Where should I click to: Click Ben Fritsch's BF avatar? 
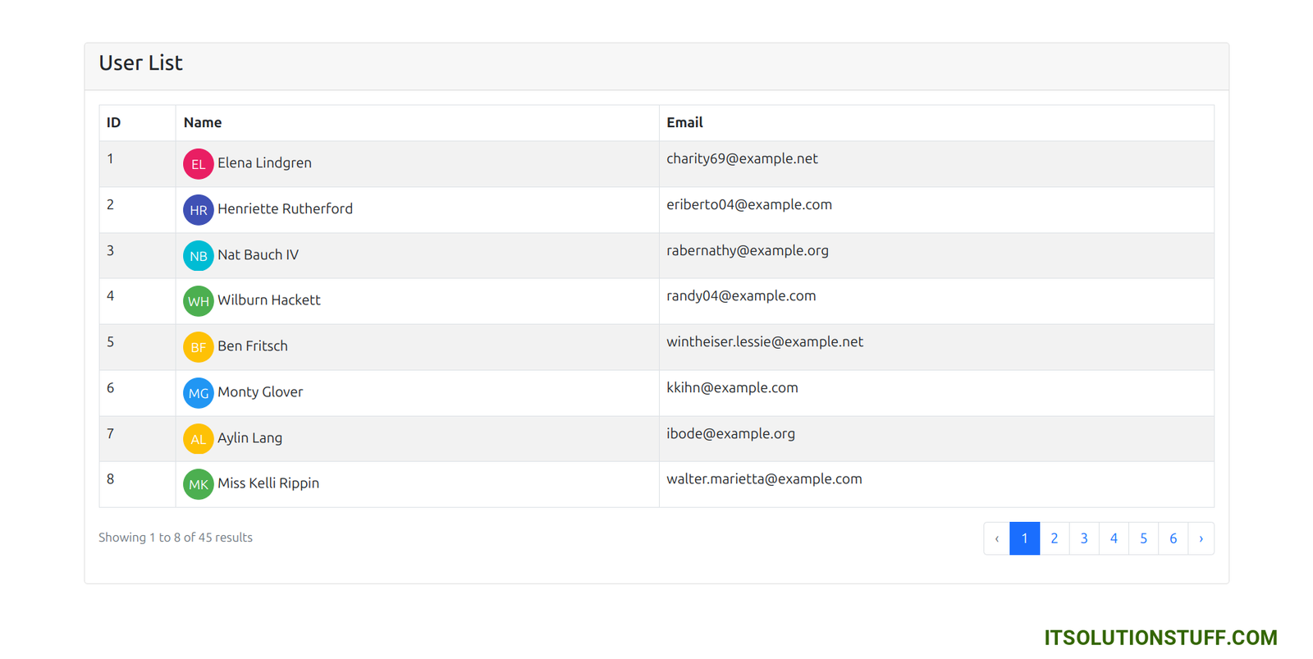pos(198,347)
